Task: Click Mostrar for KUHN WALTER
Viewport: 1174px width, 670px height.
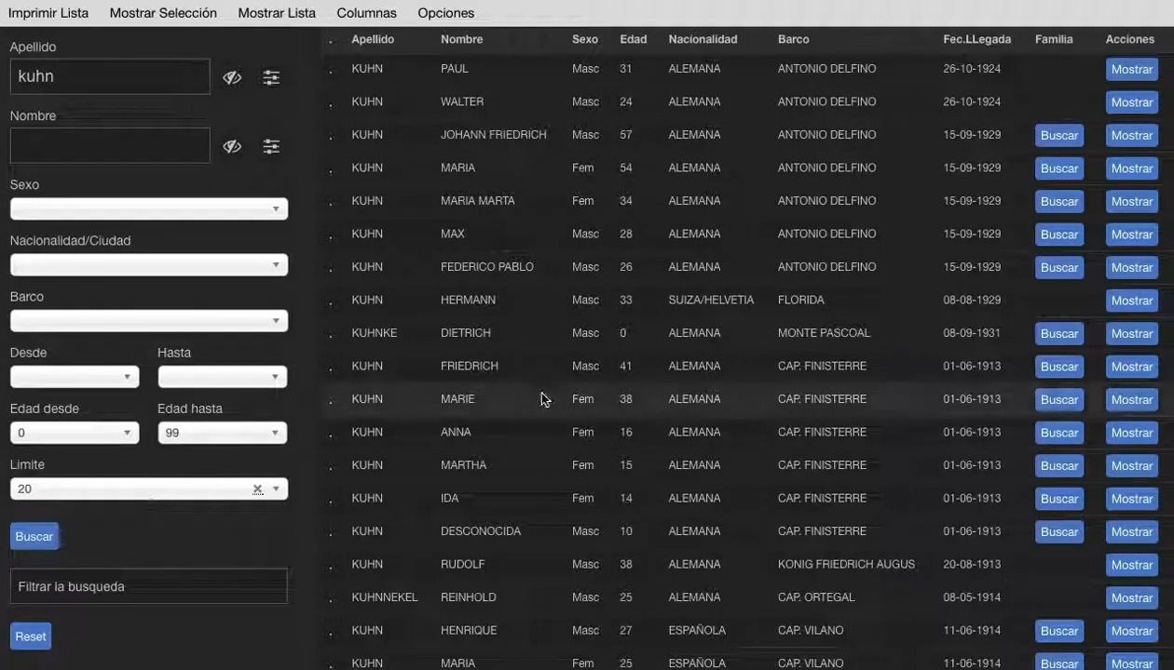Action: 1132,102
